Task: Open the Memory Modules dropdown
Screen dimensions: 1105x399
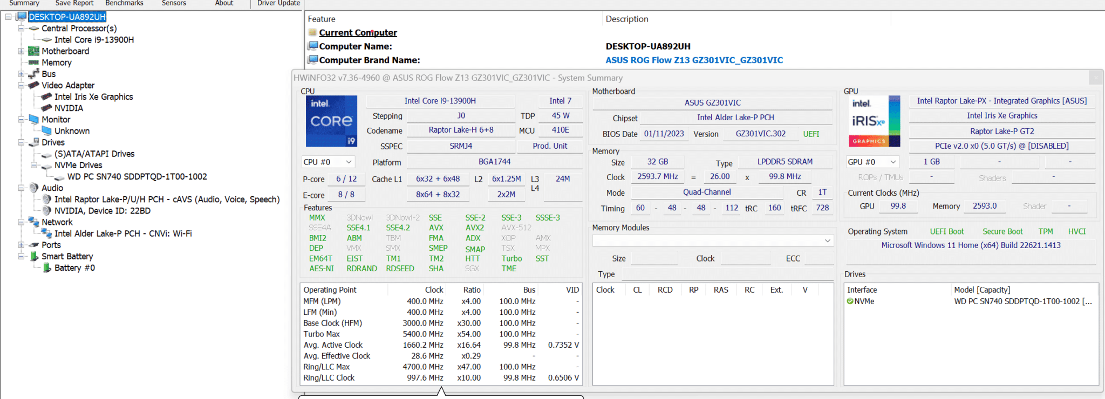Action: [x=713, y=240]
